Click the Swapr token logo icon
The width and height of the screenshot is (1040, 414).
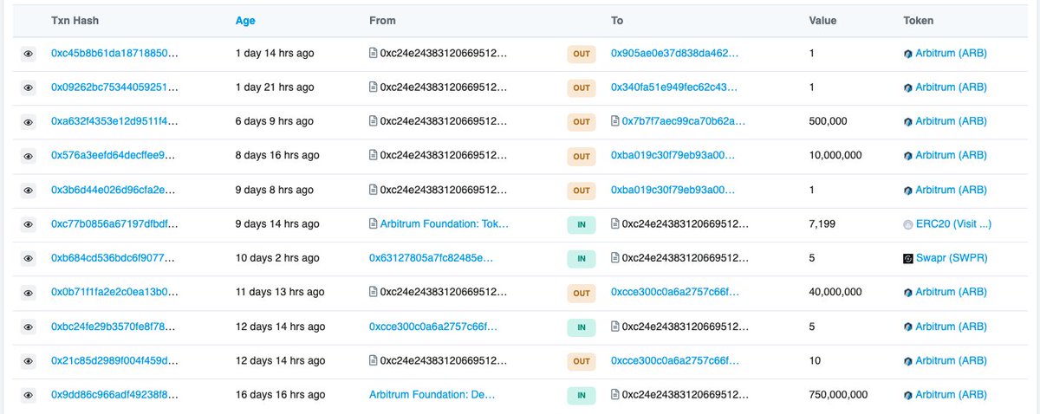tap(908, 258)
